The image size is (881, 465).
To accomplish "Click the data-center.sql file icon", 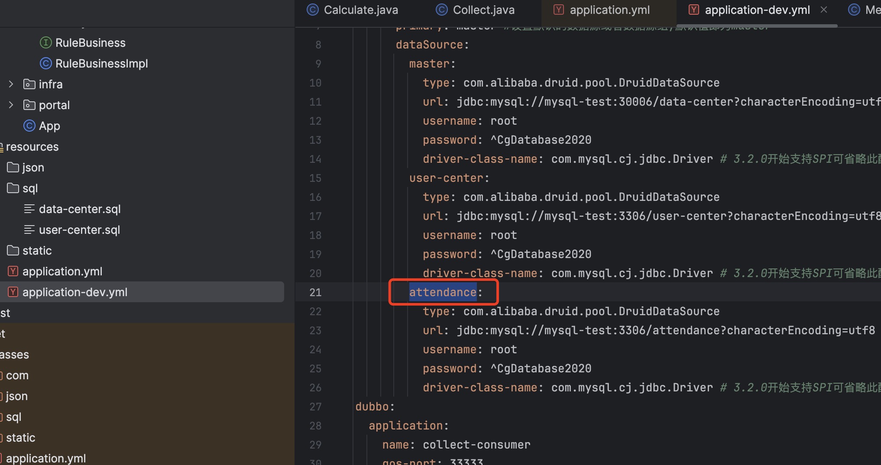I will click(x=29, y=209).
